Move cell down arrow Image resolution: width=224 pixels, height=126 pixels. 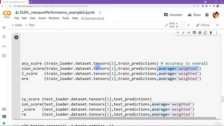pyautogui.click(x=183, y=33)
